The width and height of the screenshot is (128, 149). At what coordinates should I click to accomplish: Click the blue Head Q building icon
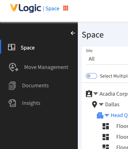100,115
